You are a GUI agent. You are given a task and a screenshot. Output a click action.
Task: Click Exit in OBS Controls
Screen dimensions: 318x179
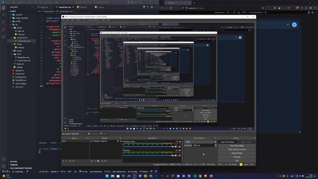pos(237,161)
